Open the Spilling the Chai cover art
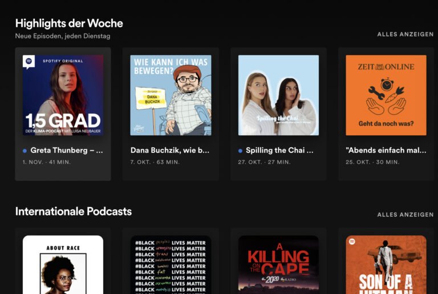 click(278, 95)
